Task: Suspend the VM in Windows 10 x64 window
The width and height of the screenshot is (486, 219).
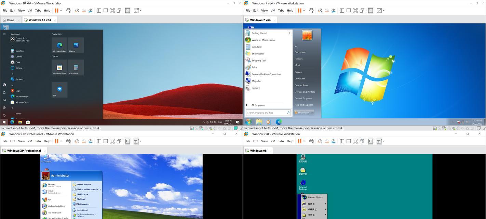Action: (x=57, y=11)
